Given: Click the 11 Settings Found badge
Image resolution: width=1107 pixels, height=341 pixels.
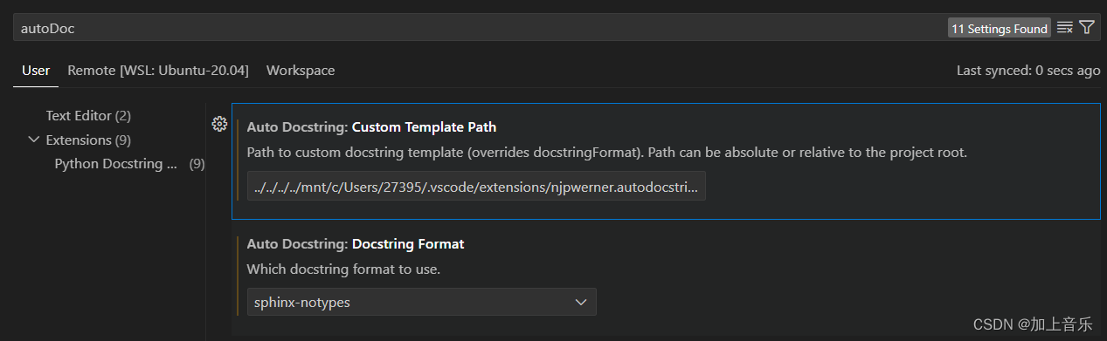Looking at the screenshot, I should click(x=1000, y=29).
